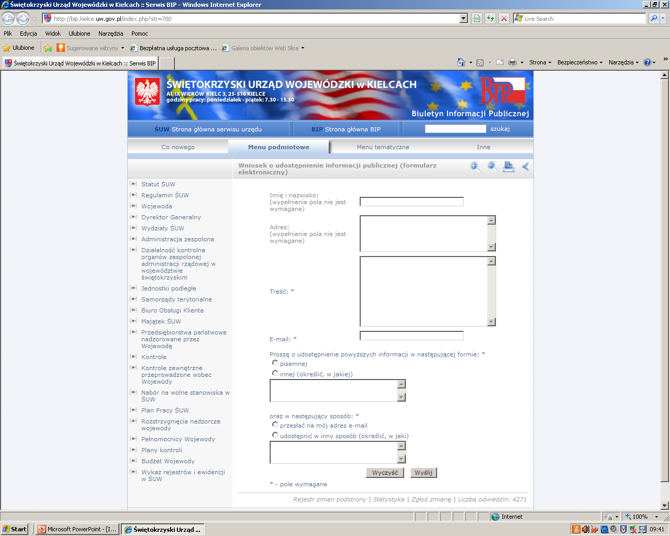The width and height of the screenshot is (670, 536).
Task: Switch to the 'Inne' tab
Action: tap(484, 147)
